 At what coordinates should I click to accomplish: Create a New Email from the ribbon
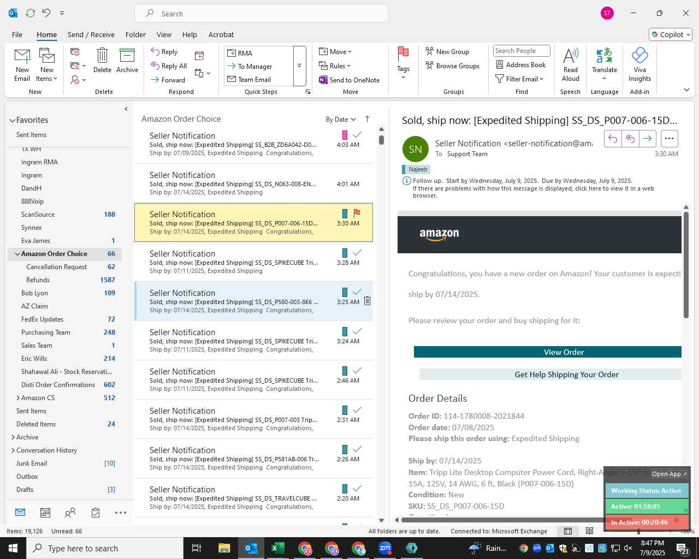(x=22, y=65)
